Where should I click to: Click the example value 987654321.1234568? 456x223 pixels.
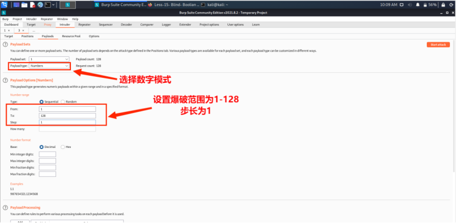point(24,194)
